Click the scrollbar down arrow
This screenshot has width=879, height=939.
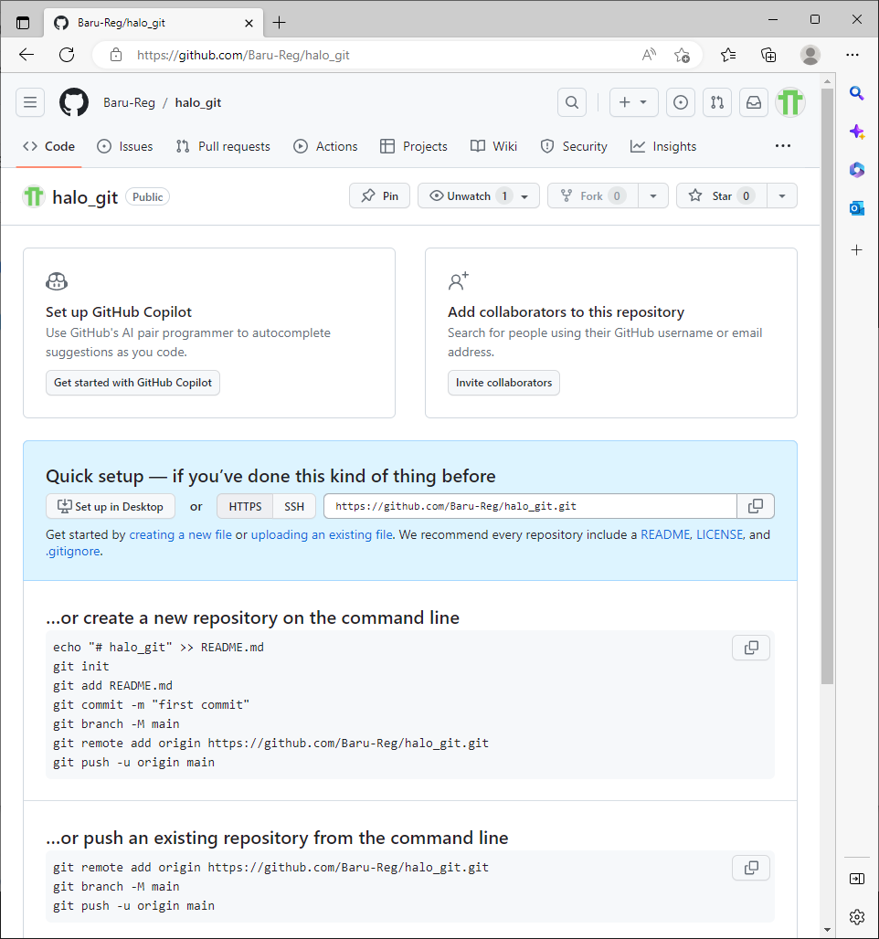click(x=827, y=930)
